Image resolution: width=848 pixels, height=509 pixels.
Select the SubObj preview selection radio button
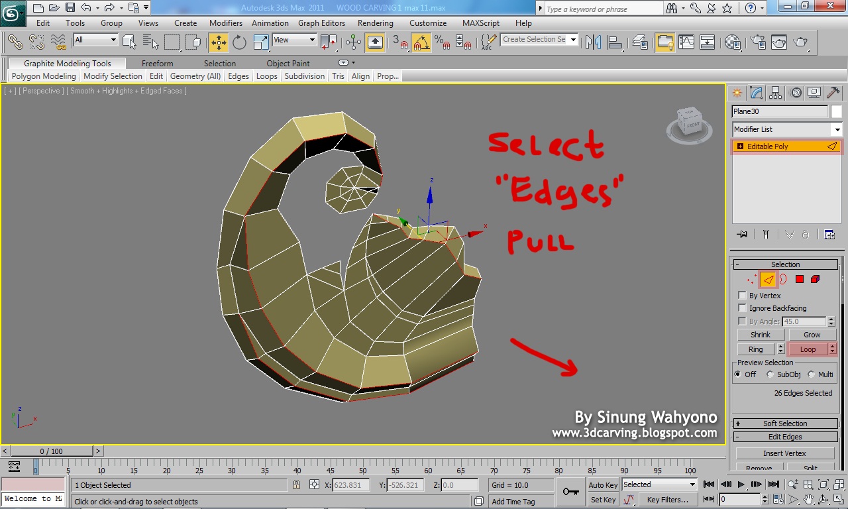(770, 374)
